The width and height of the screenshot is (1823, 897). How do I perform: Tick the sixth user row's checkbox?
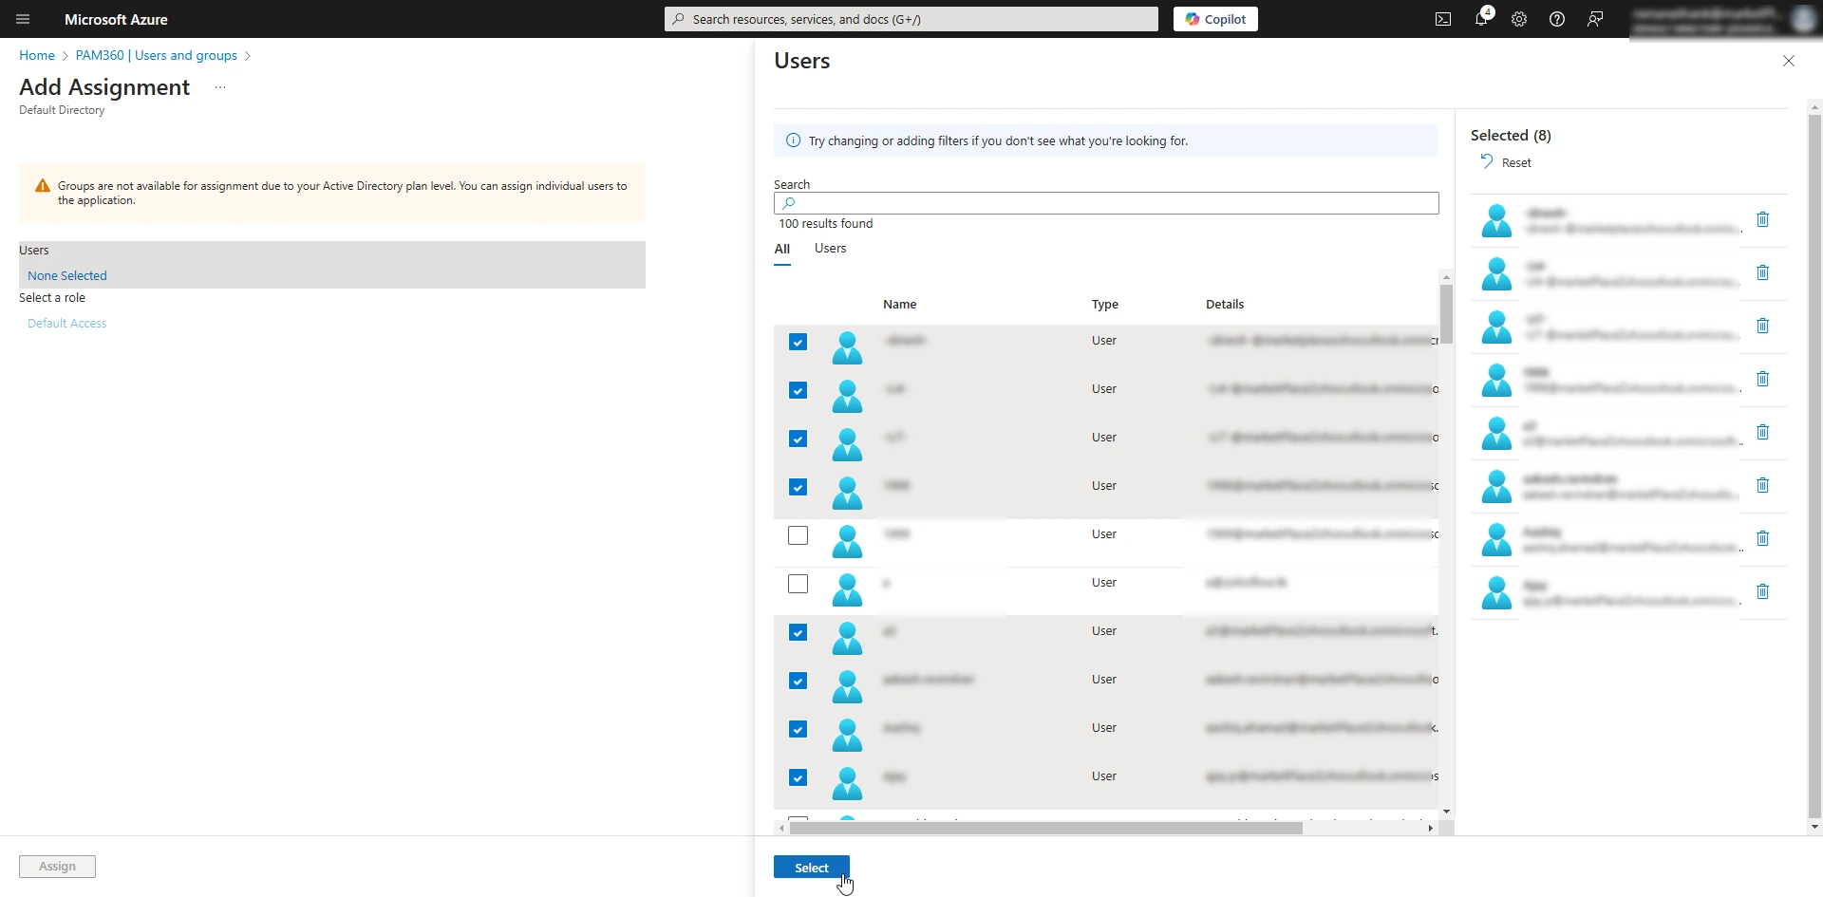tap(798, 584)
